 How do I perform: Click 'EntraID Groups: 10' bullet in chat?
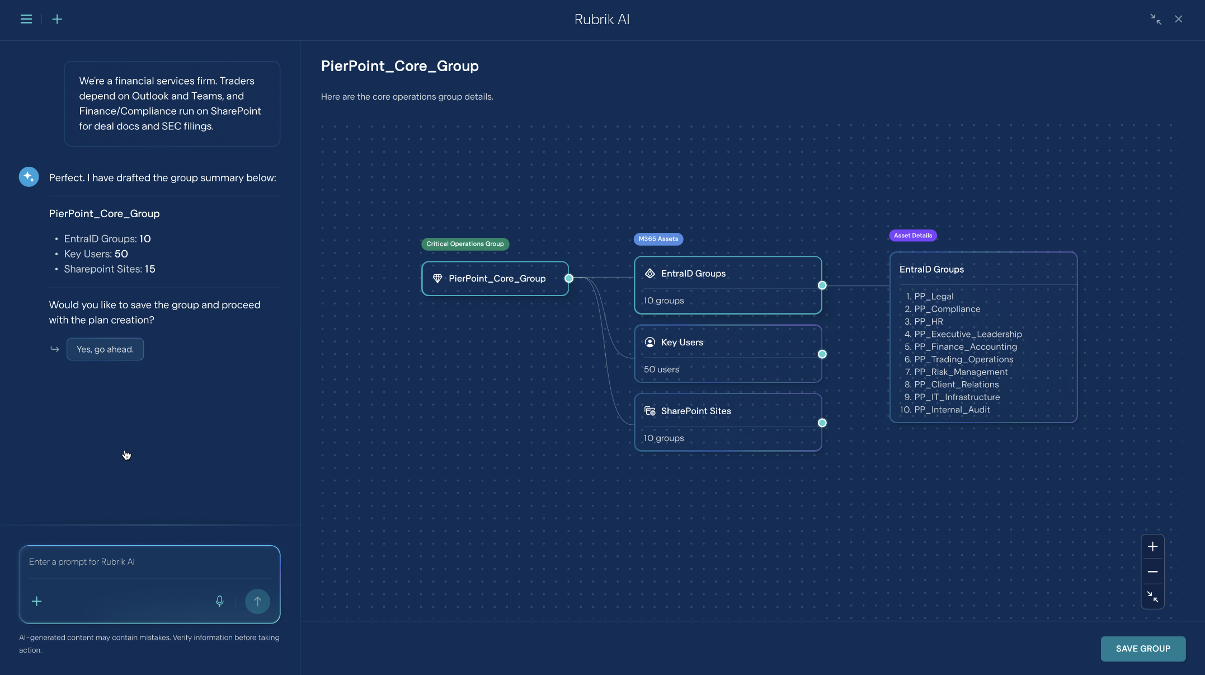tap(107, 239)
